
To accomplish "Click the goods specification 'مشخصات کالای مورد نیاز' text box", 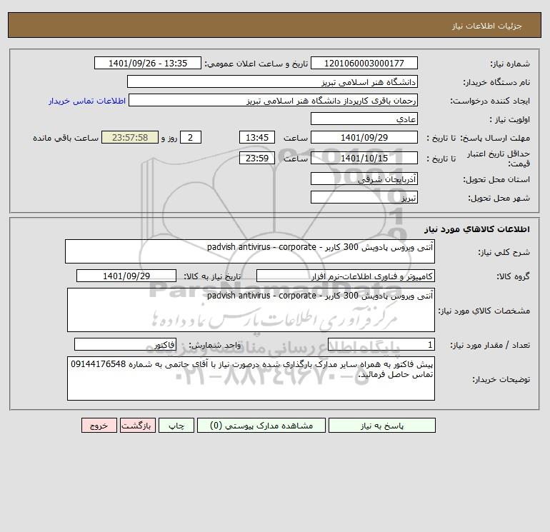I will pos(251,310).
